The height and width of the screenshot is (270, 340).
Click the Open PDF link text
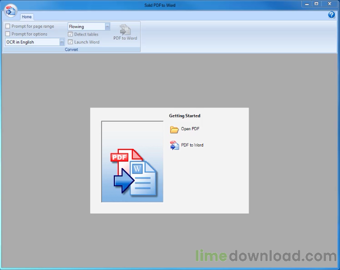click(x=190, y=129)
